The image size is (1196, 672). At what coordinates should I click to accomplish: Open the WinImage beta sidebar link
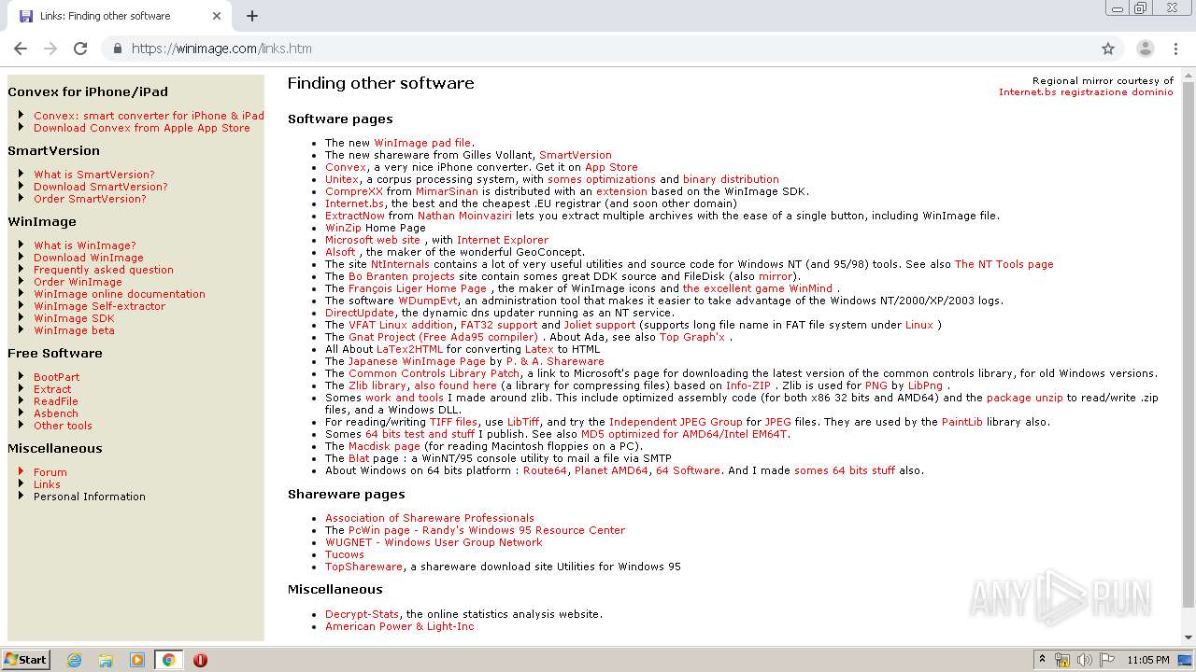[74, 330]
